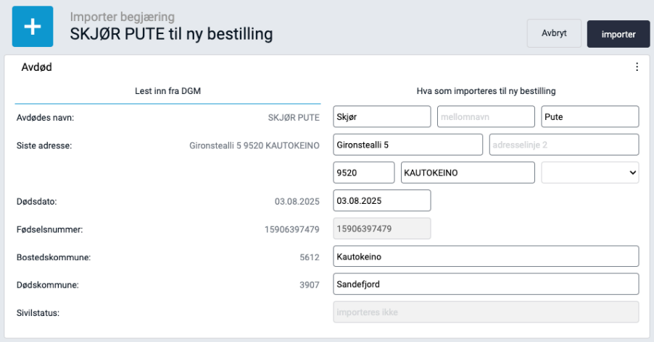Viewport: 654px width, 342px height.
Task: Click the last name field containing Pute
Action: click(589, 116)
